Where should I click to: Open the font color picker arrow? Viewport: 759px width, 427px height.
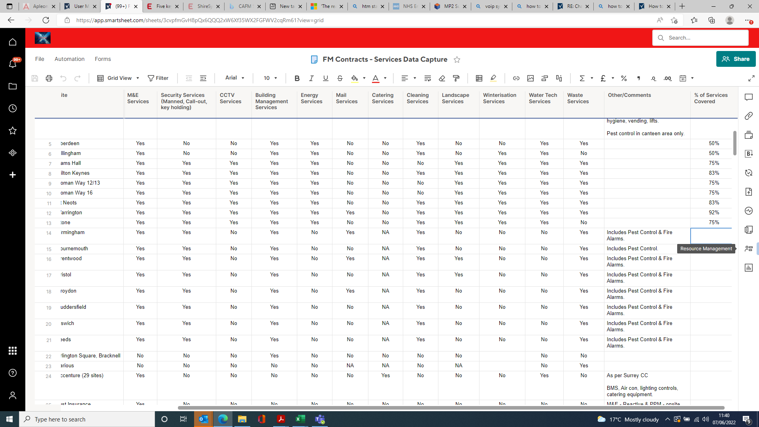(x=385, y=78)
